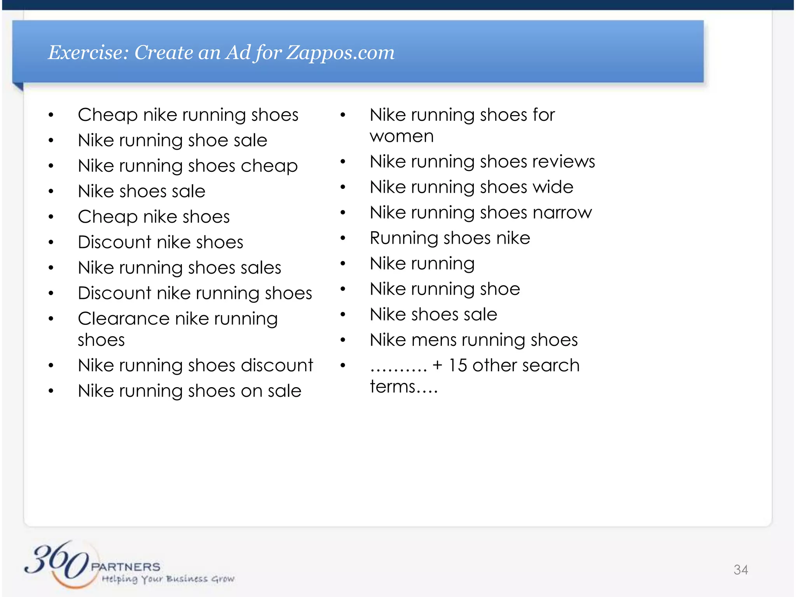
Task: Click slide page number 34
Action: tap(740, 570)
